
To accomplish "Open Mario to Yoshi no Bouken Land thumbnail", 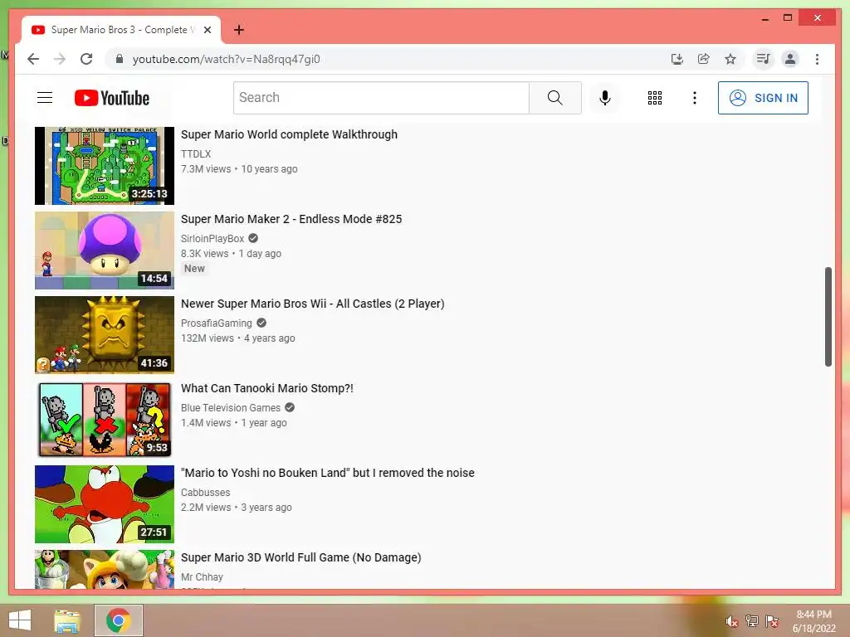I will click(x=105, y=503).
